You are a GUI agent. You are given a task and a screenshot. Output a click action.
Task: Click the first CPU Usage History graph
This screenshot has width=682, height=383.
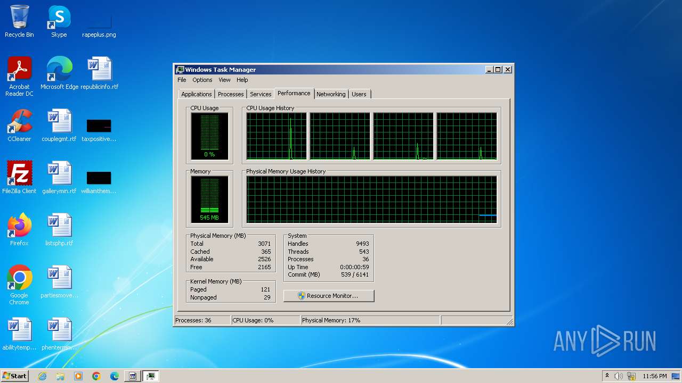click(x=277, y=136)
